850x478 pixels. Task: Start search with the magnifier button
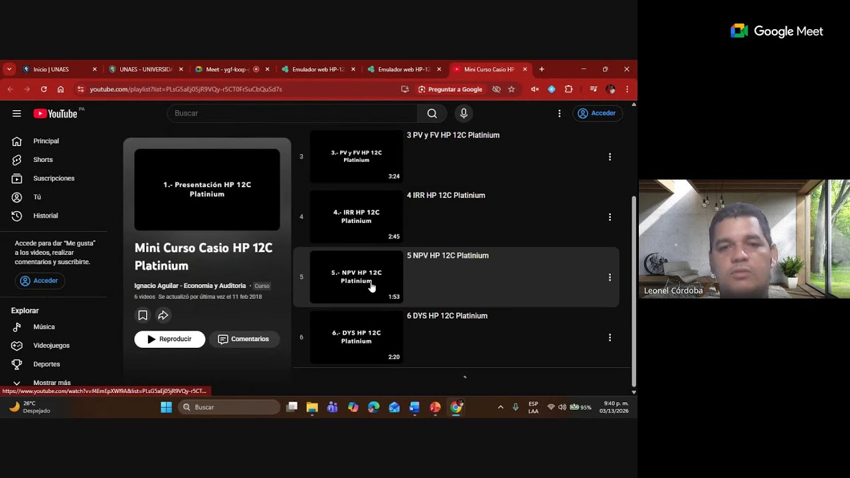point(432,114)
